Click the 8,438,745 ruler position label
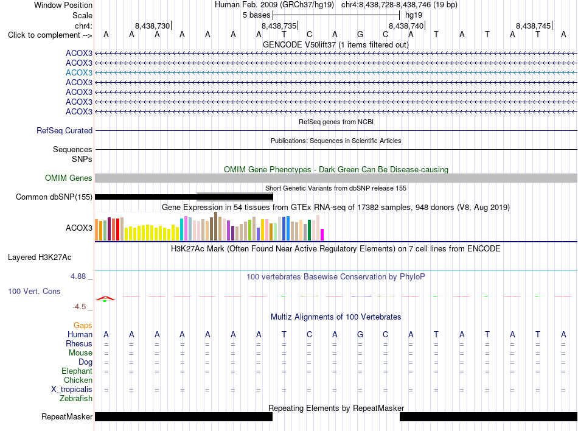578x431 pixels. [x=533, y=26]
